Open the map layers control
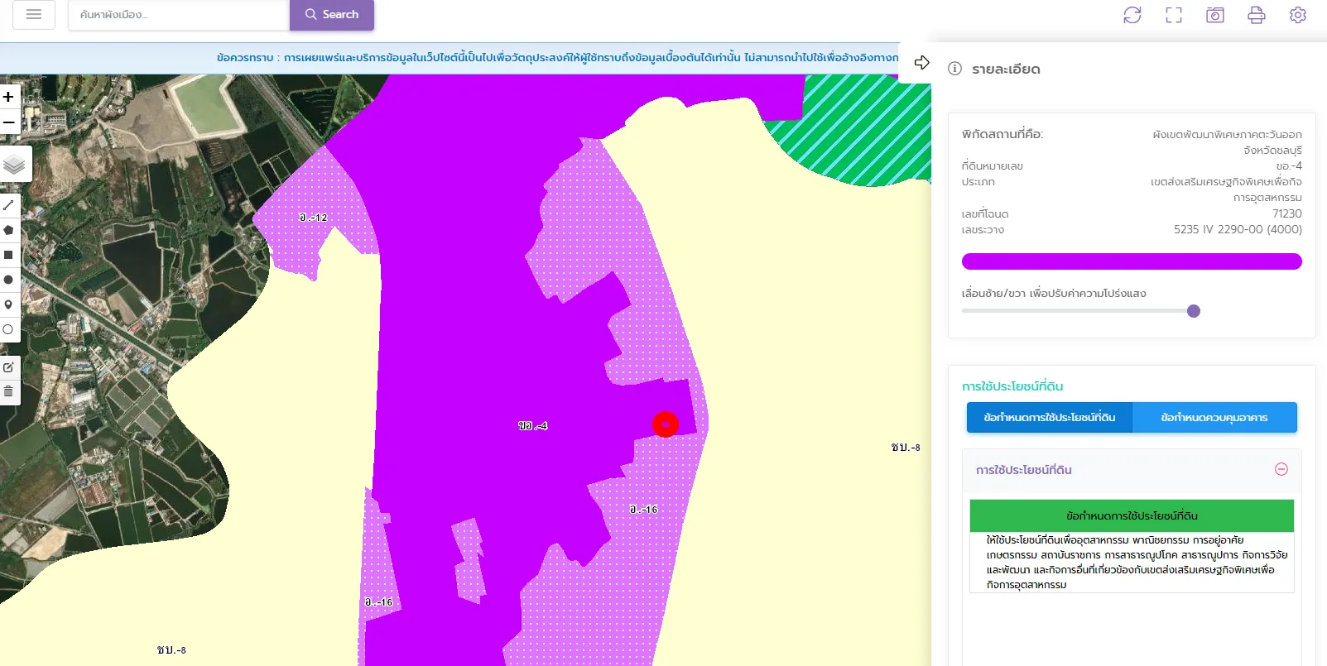Screen dimensions: 1327x666 pyautogui.click(x=15, y=165)
